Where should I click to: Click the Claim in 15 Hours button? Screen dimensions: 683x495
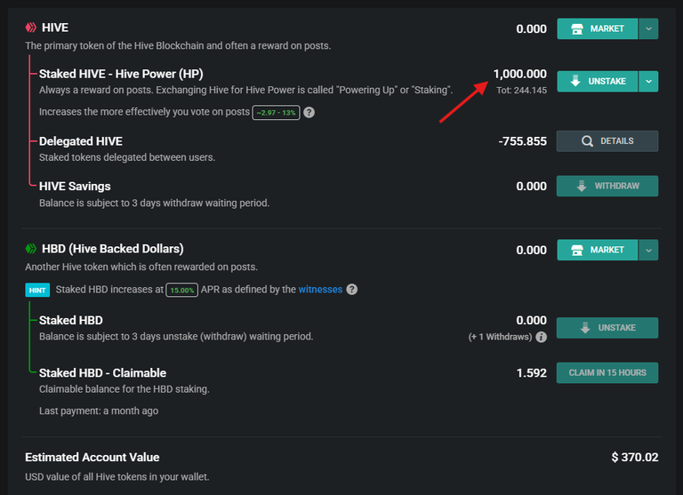click(607, 372)
